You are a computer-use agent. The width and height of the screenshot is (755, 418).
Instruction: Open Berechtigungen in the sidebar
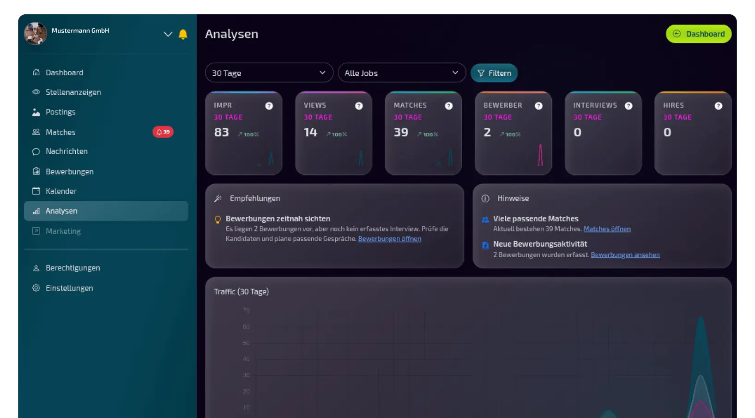(106, 268)
